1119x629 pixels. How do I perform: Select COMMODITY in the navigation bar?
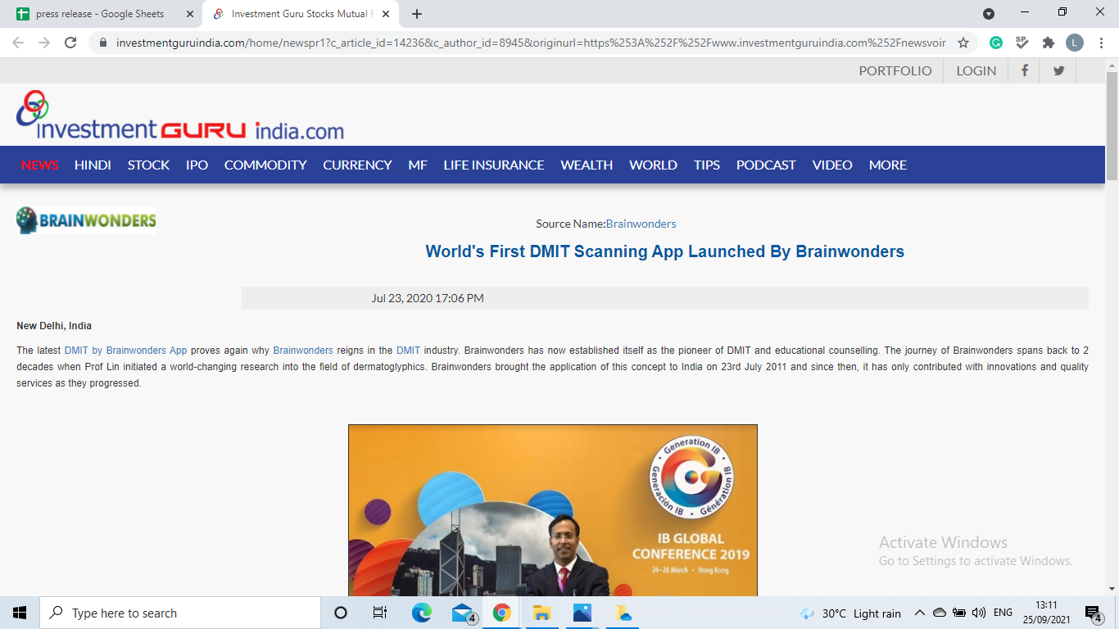[265, 165]
